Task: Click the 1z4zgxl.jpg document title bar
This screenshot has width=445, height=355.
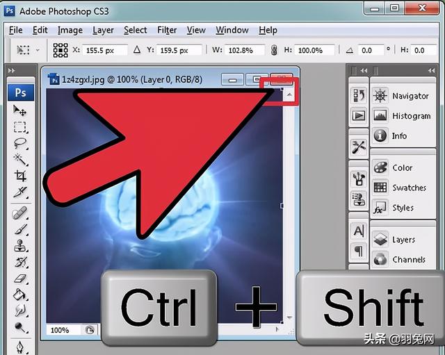Action: coord(132,79)
